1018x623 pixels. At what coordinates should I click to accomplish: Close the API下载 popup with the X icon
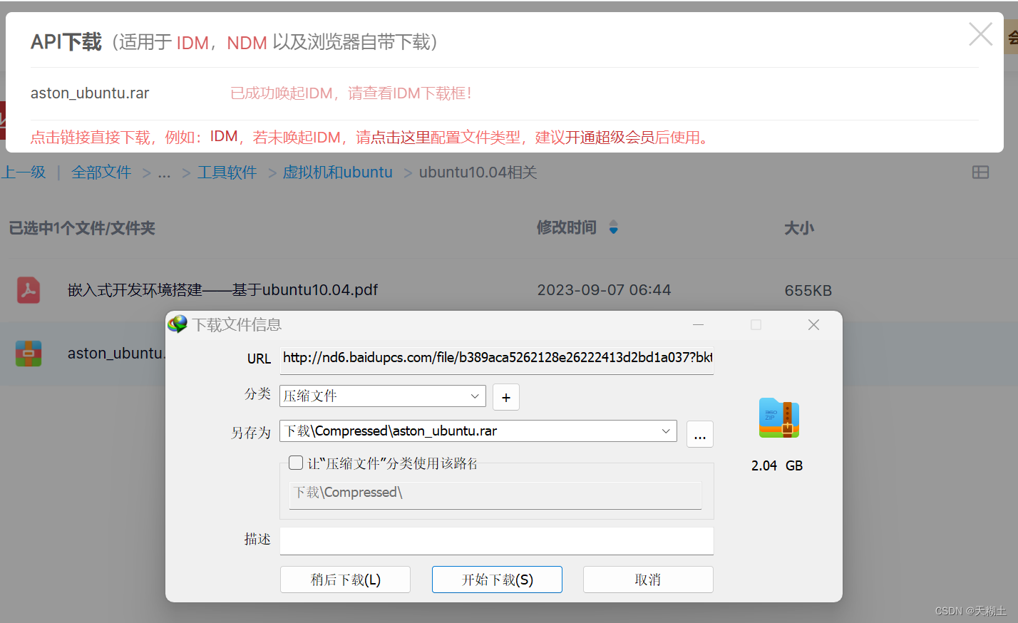pos(980,34)
